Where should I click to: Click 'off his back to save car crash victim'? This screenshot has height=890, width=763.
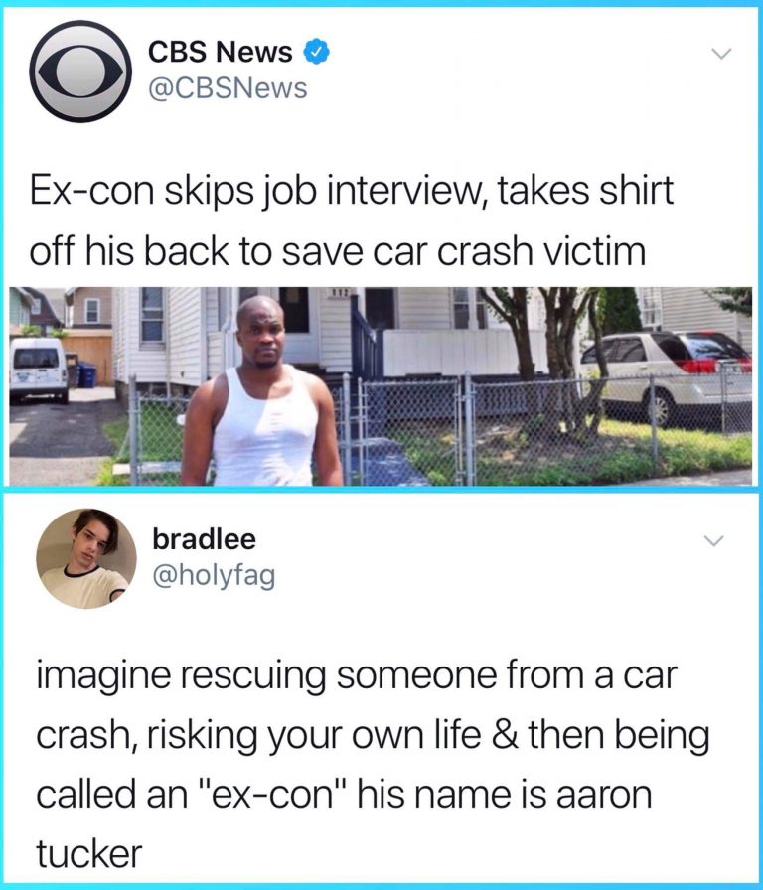point(338,251)
